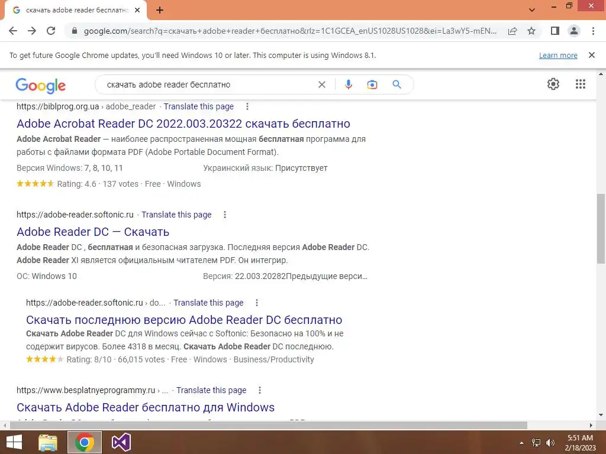Select 'Украинский язык: Присутствует' text

(265, 168)
